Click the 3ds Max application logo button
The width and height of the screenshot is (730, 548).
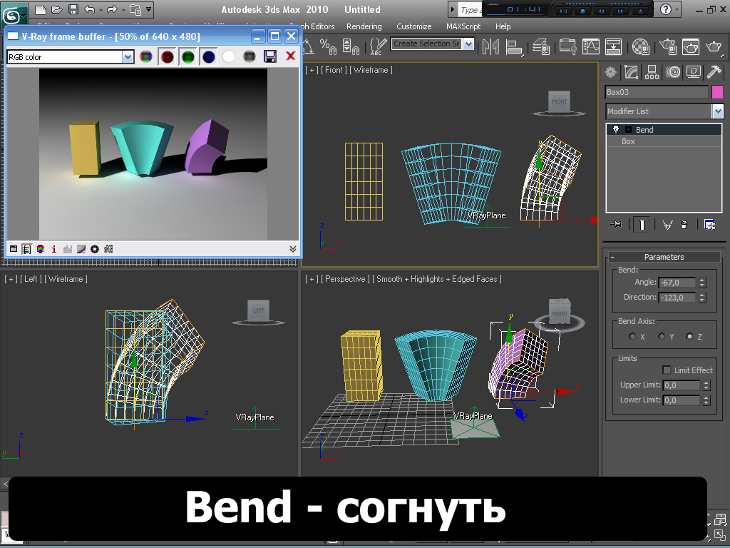point(11,16)
